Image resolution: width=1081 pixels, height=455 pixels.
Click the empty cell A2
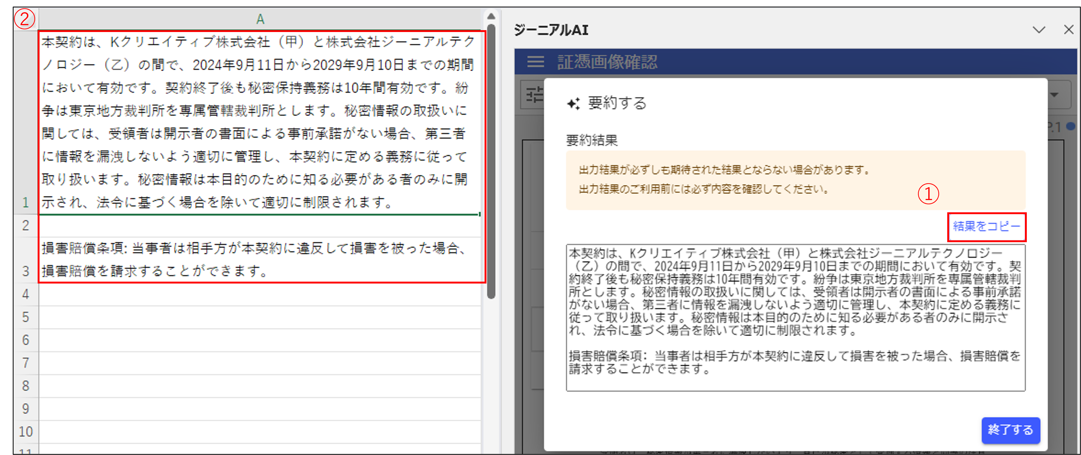pos(260,226)
